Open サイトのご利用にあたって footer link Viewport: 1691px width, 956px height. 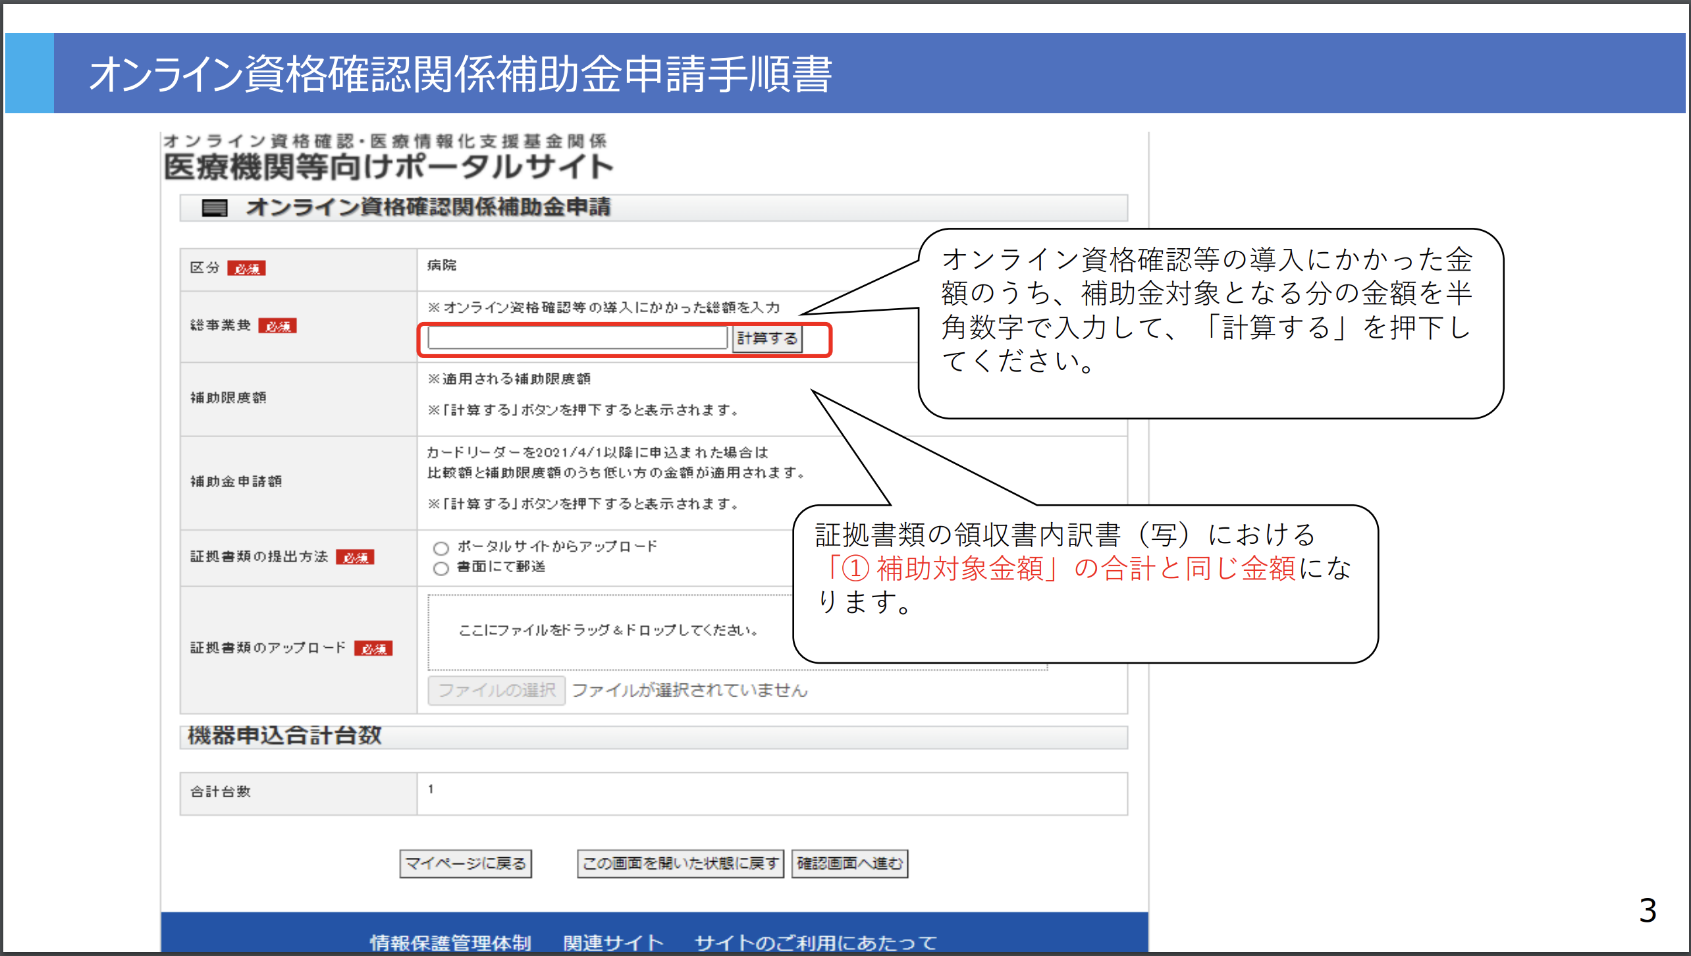tap(816, 942)
